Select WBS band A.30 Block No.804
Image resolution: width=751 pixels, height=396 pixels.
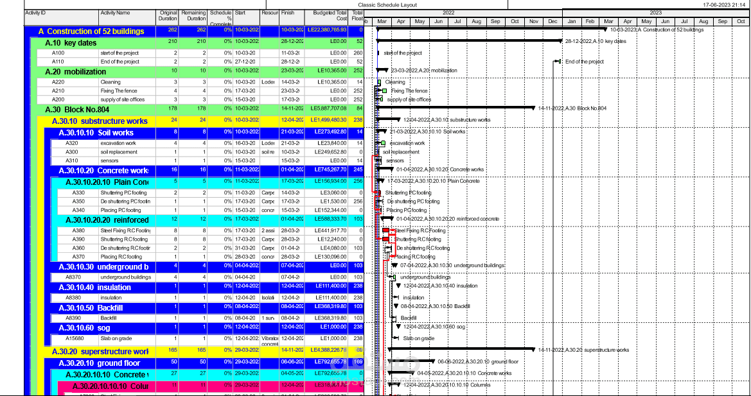[197, 110]
